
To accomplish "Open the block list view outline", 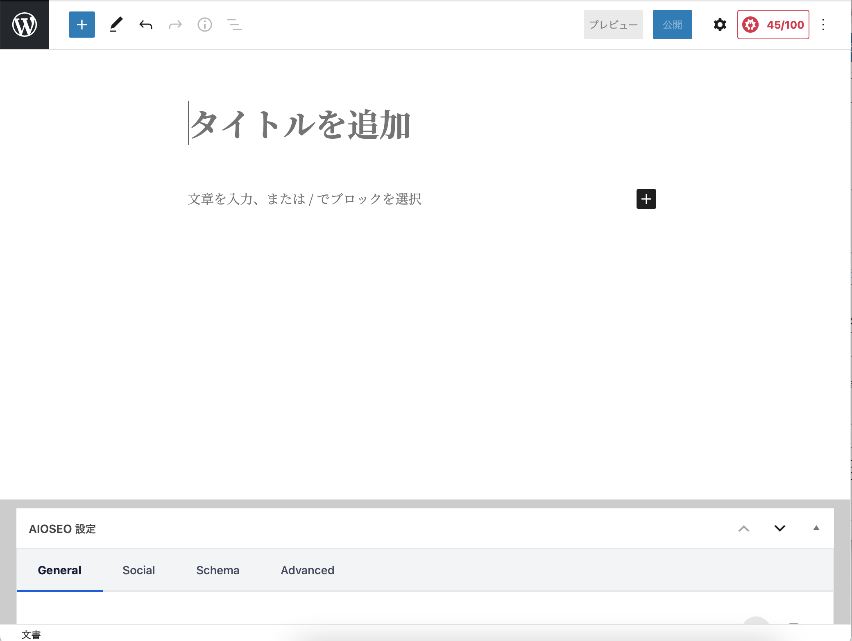I will point(234,25).
